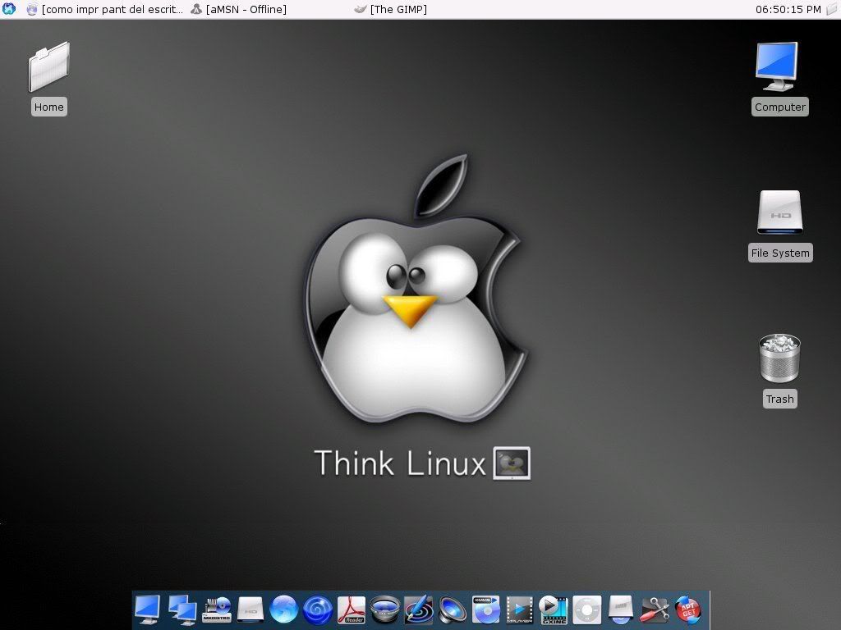
Task: Launch MPlayer from the dock
Action: pyautogui.click(x=520, y=609)
